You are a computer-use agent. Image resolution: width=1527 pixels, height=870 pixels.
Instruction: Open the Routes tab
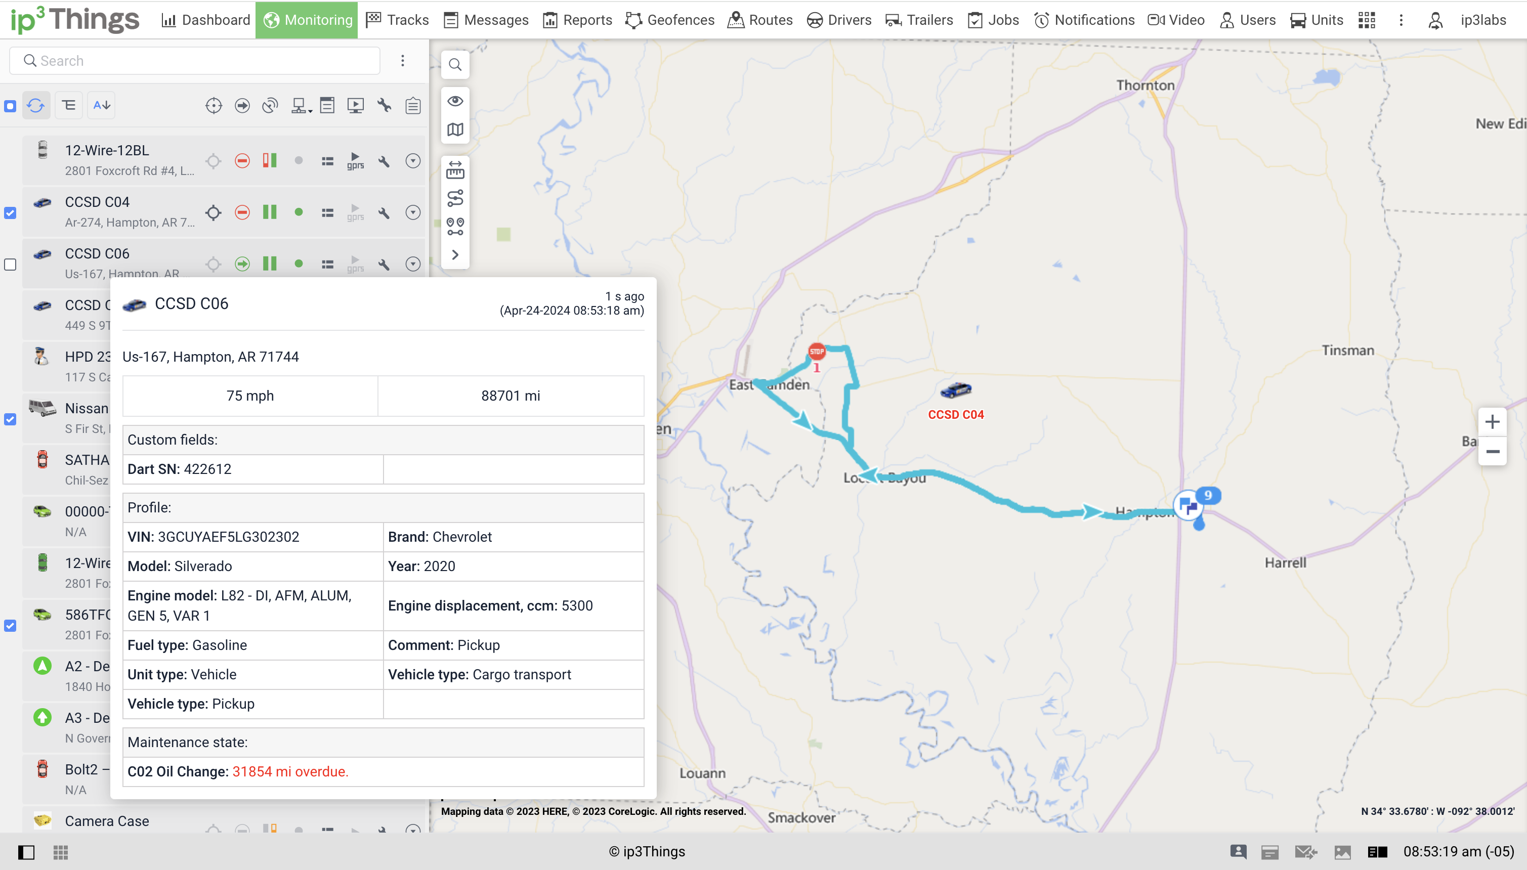pyautogui.click(x=760, y=20)
